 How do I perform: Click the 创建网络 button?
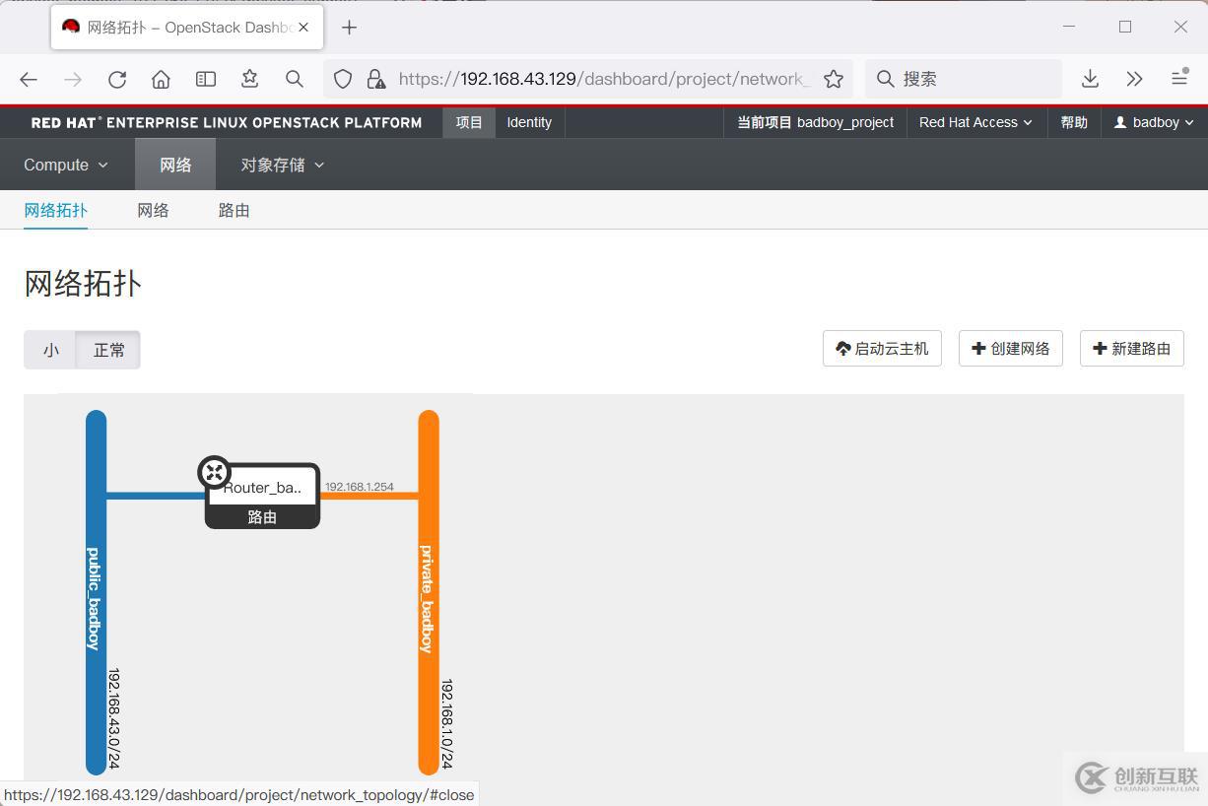pos(1011,348)
